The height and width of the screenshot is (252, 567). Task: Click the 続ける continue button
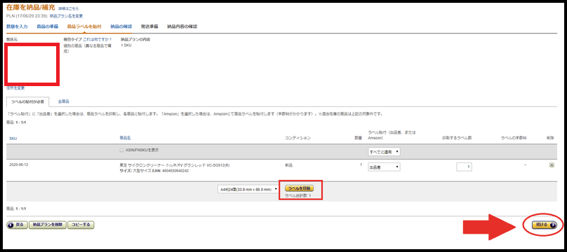[x=545, y=225]
